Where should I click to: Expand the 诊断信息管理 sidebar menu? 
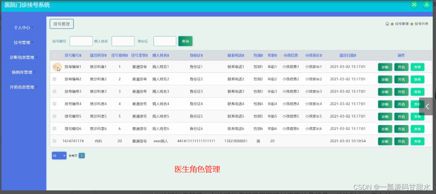[x=24, y=57]
